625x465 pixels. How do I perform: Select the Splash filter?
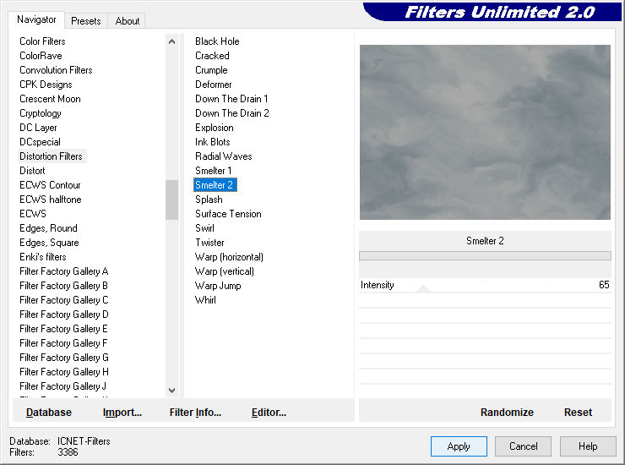[x=209, y=200]
